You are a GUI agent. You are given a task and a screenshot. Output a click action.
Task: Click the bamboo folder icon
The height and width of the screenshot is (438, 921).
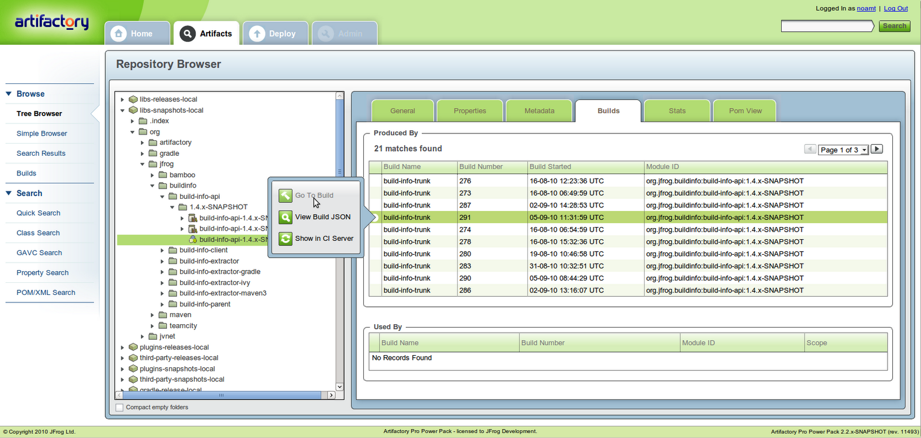163,175
